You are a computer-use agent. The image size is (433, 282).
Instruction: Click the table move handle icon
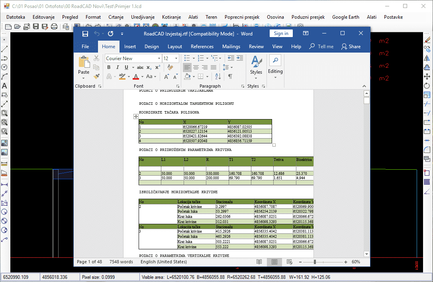(x=136, y=116)
